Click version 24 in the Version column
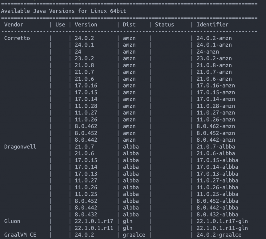Screen dimensions: 266x239 click(78, 52)
